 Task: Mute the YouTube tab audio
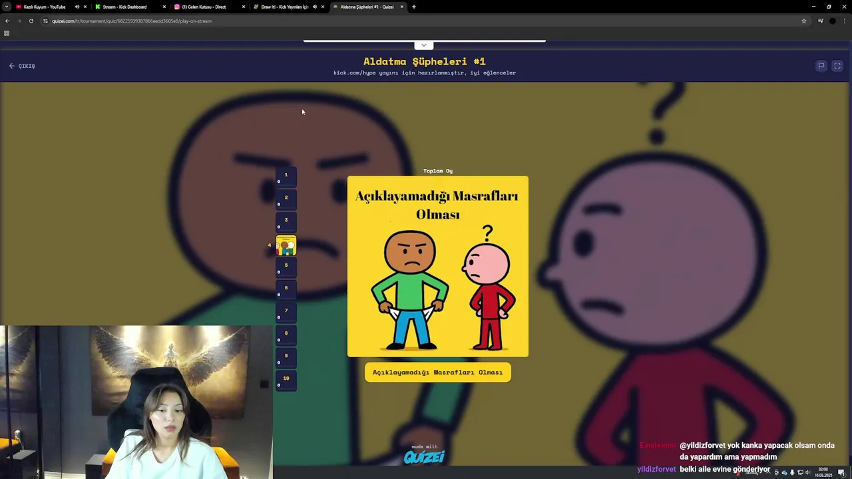tap(77, 7)
